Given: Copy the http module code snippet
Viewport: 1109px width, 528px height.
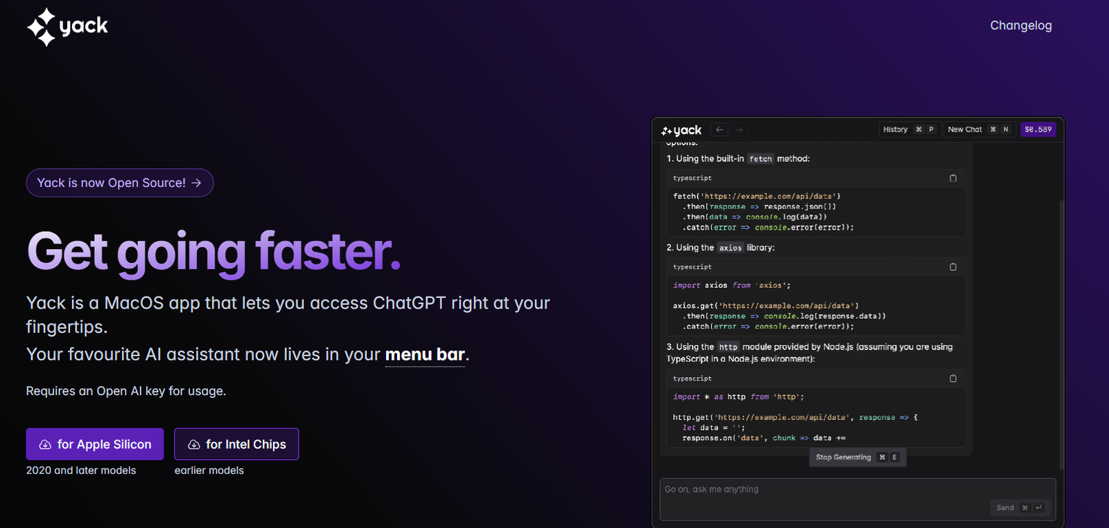Looking at the screenshot, I should click(953, 379).
